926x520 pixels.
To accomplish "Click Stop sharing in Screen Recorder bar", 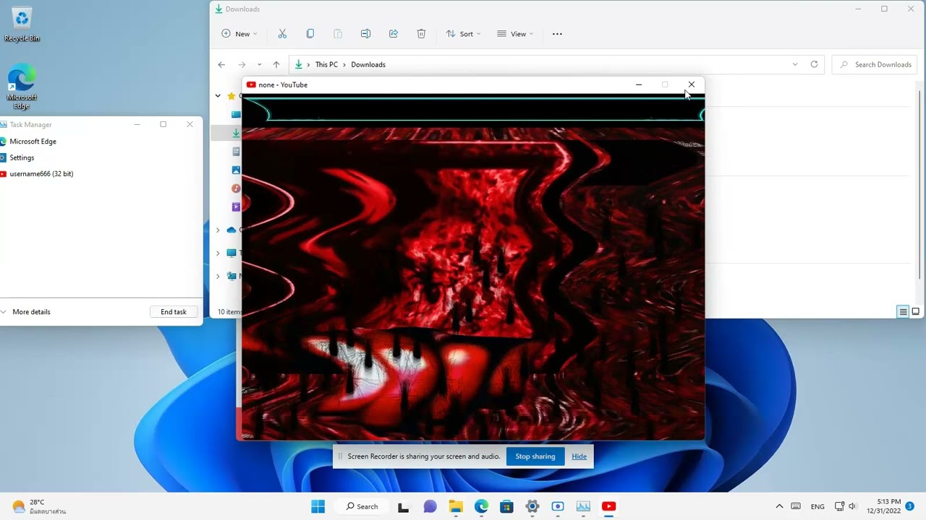I will point(535,456).
